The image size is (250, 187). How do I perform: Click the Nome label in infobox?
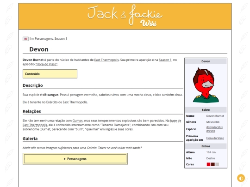coord(190,116)
